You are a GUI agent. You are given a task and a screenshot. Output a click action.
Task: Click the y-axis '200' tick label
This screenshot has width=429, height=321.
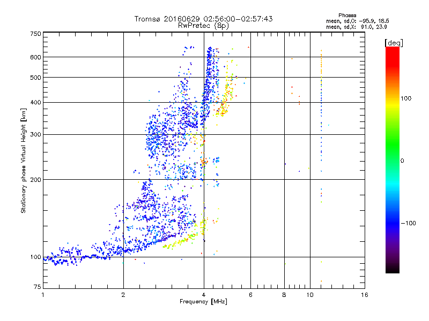coord(35,180)
